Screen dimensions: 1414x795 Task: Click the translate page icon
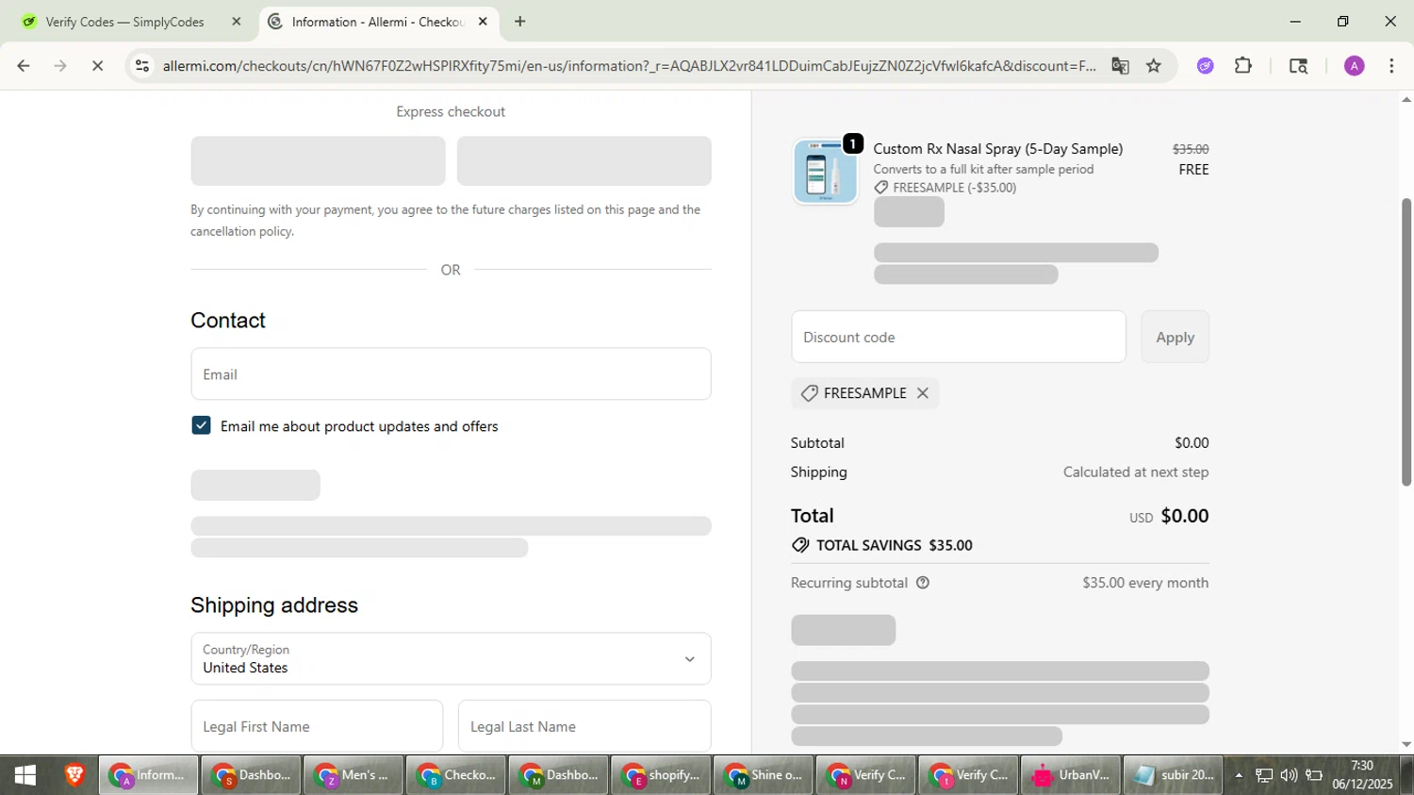(1120, 66)
